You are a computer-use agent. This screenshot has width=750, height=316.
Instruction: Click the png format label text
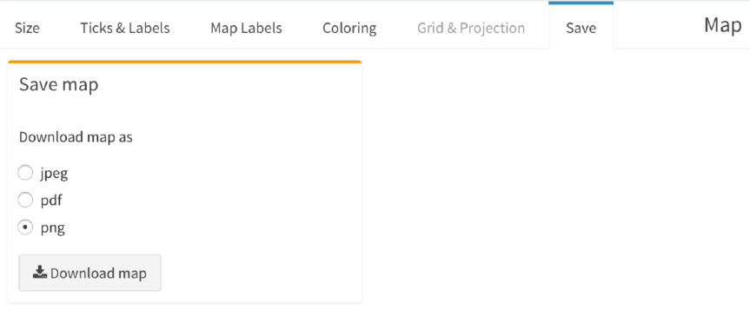(53, 228)
